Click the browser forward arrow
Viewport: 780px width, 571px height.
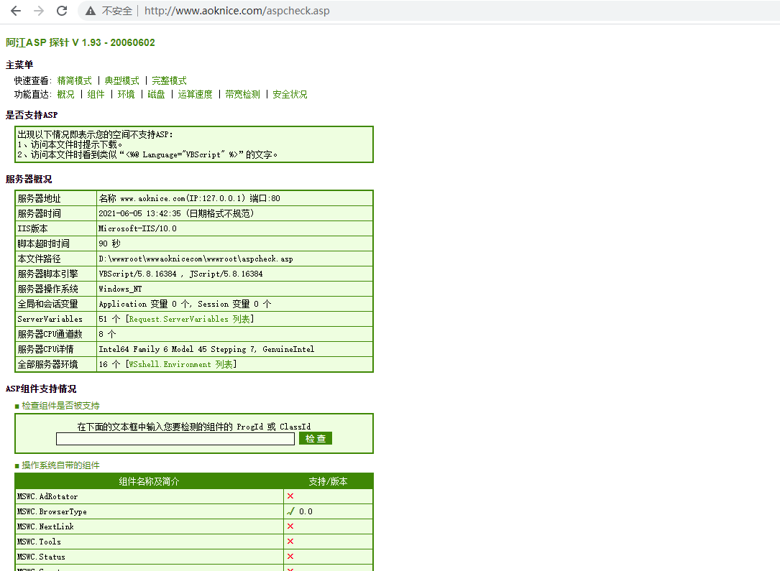tap(39, 11)
